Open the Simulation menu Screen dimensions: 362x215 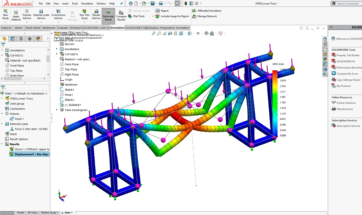pos(87,3)
